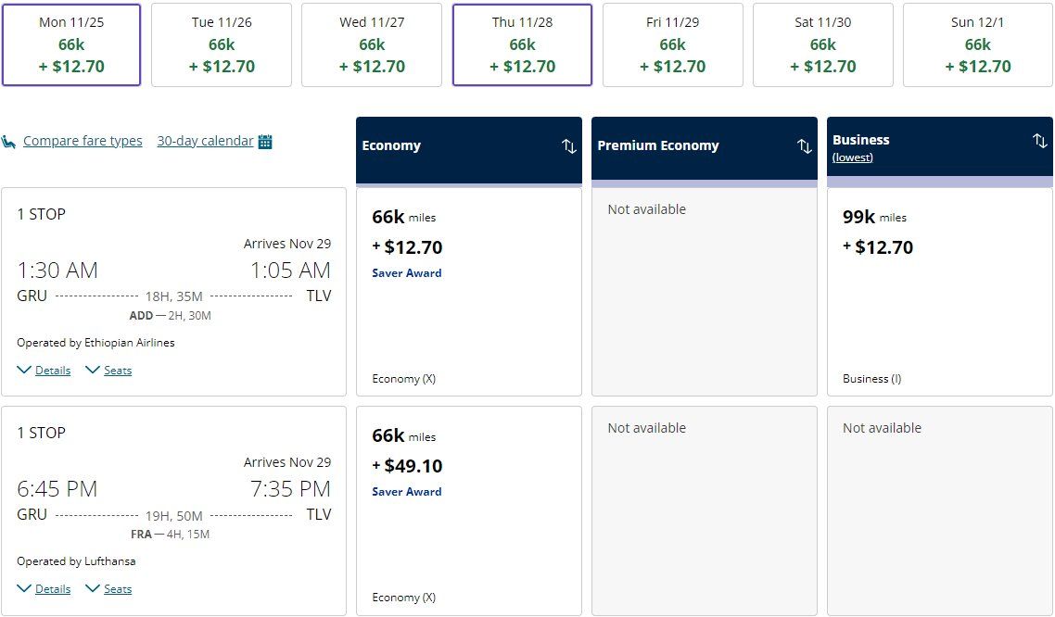Screen dimensions: 1055x617
Task: Sort flights by Business column arrows
Action: click(1039, 141)
